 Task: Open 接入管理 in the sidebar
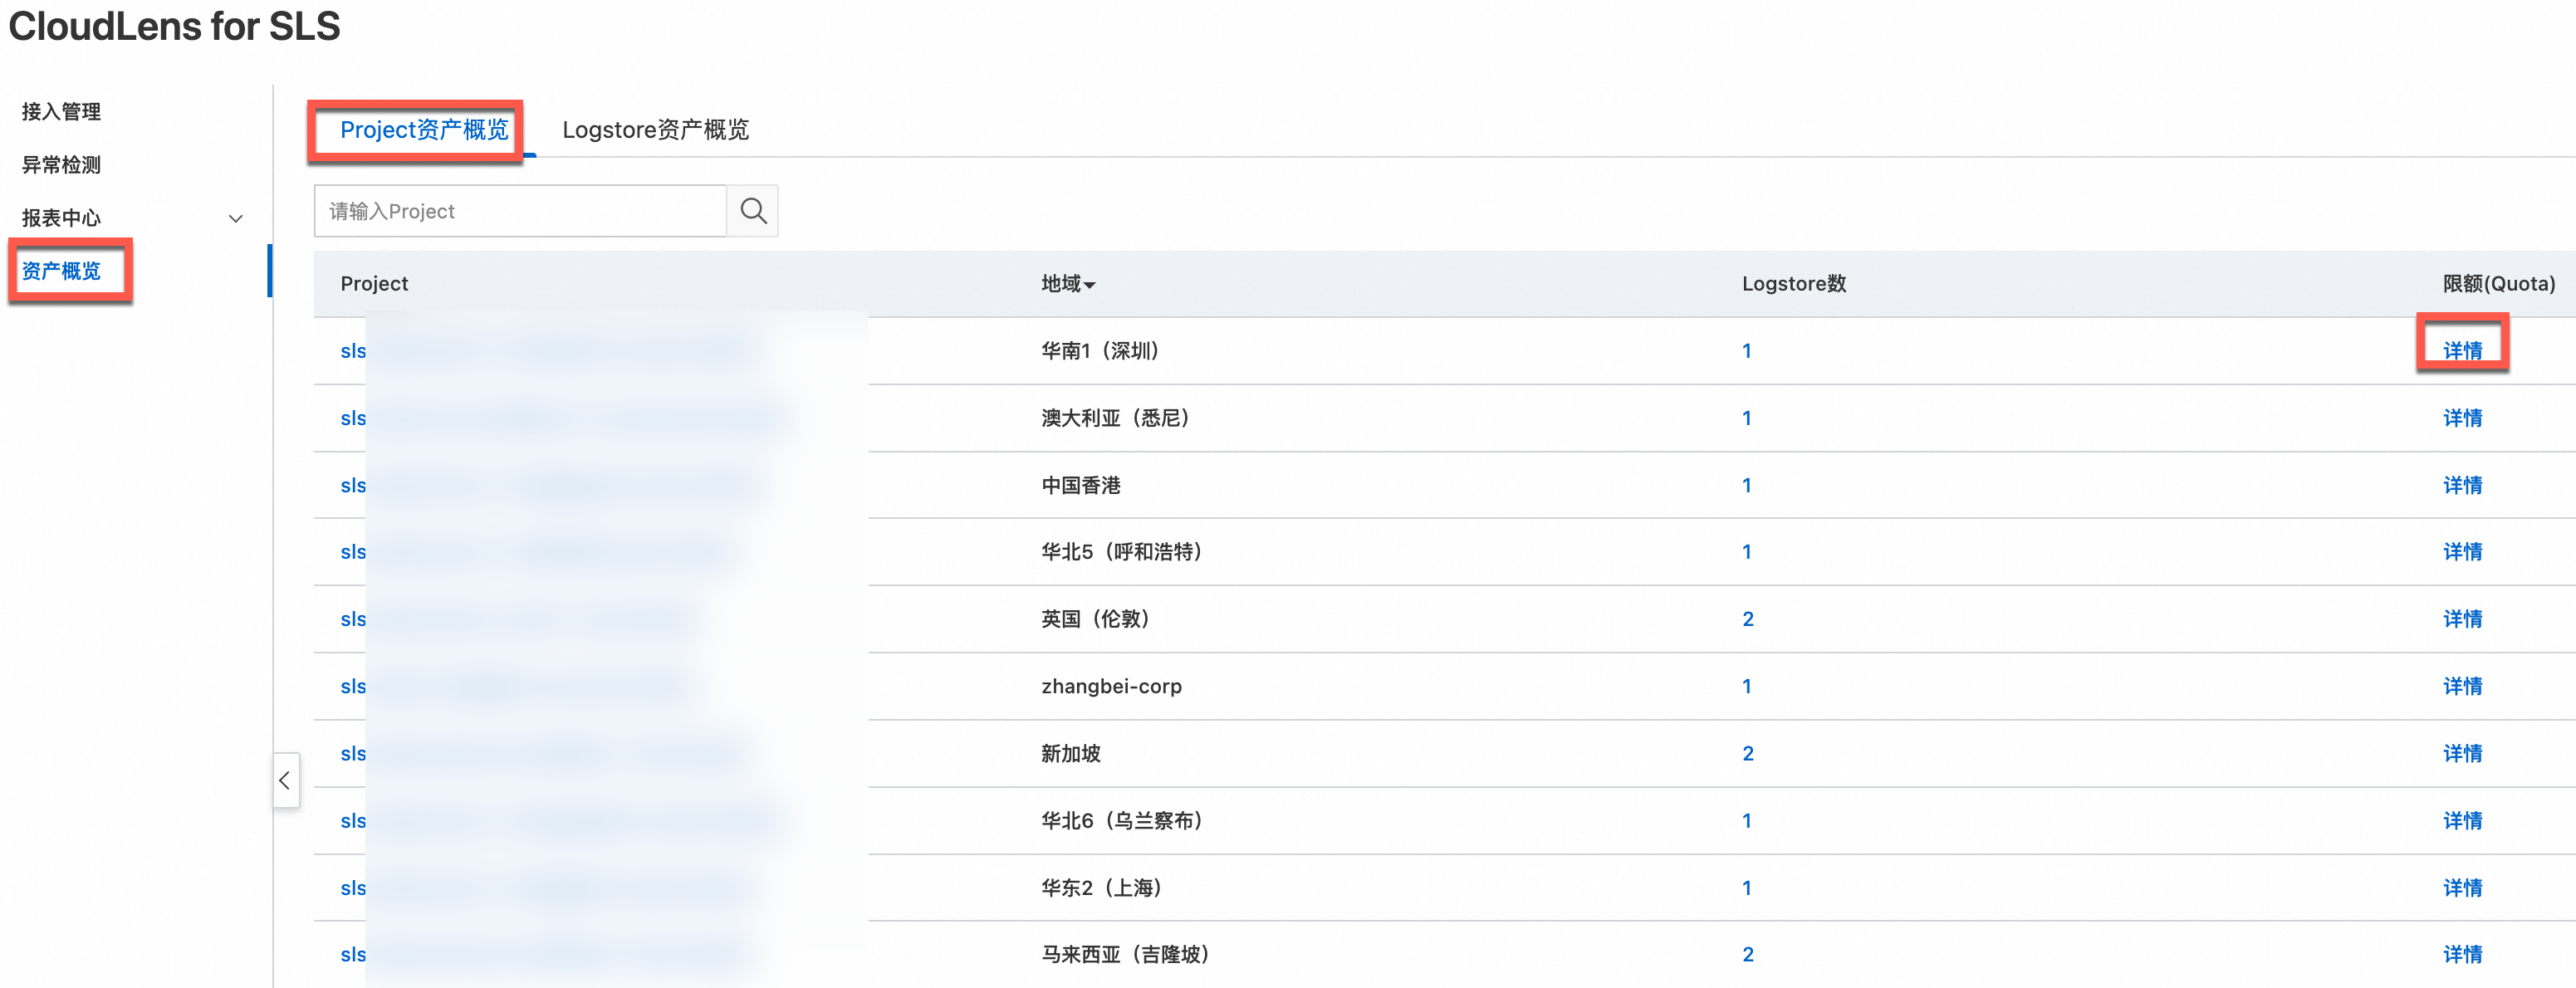[x=61, y=111]
